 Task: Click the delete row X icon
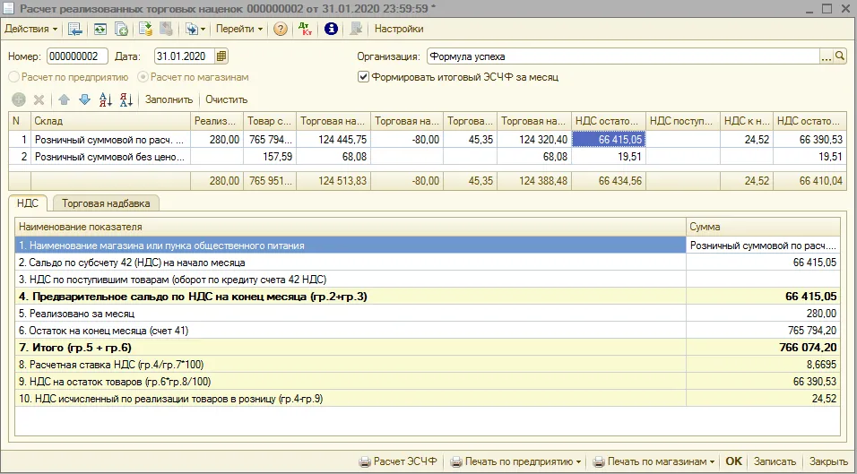click(x=39, y=99)
